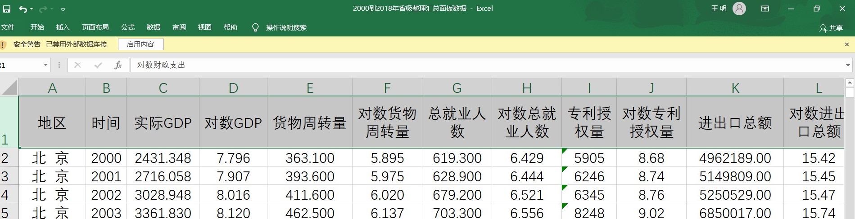The width and height of the screenshot is (855, 219).
Task: Switch to the 插入 ribbon tab
Action: coord(63,27)
